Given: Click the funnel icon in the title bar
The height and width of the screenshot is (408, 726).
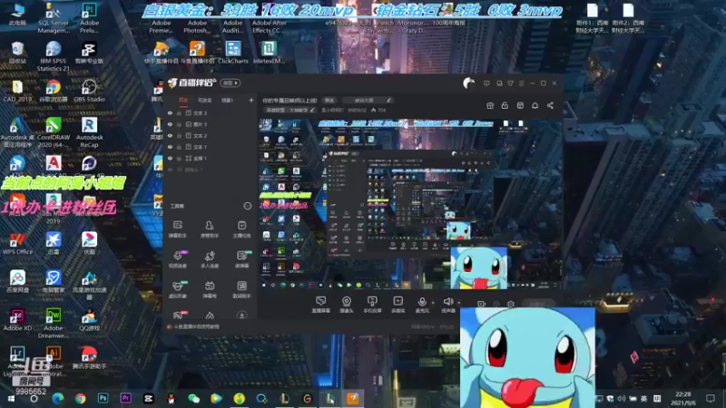Looking at the screenshot, I should click(x=510, y=83).
